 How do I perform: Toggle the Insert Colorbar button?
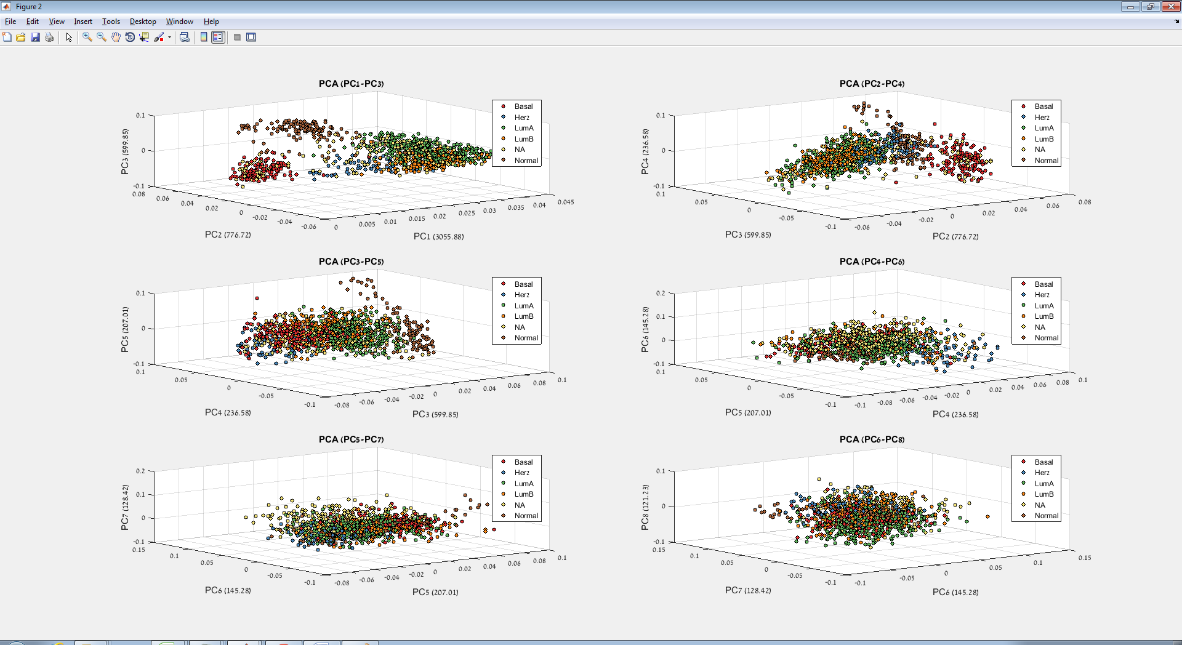pos(204,38)
